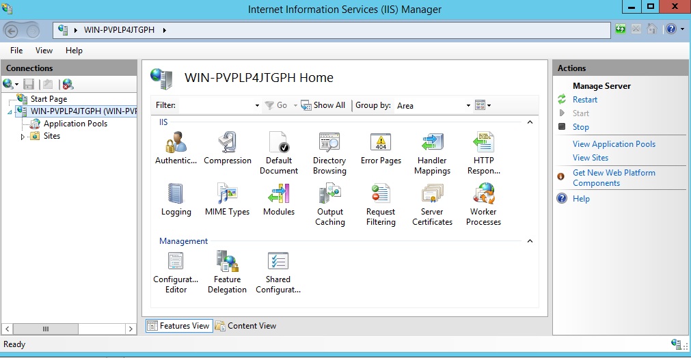
Task: Open the View menu
Action: [x=44, y=50]
